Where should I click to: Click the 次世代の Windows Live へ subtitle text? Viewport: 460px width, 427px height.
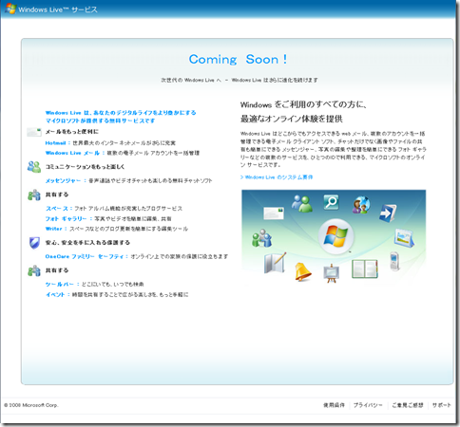[191, 80]
